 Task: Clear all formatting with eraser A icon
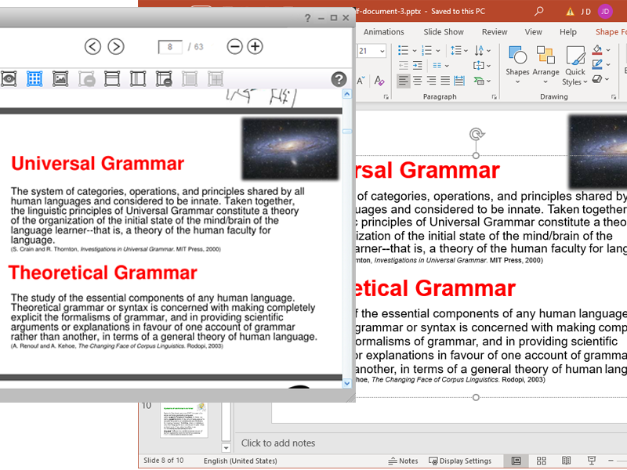[379, 81]
